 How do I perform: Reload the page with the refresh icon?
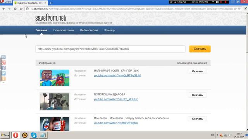[15, 9]
